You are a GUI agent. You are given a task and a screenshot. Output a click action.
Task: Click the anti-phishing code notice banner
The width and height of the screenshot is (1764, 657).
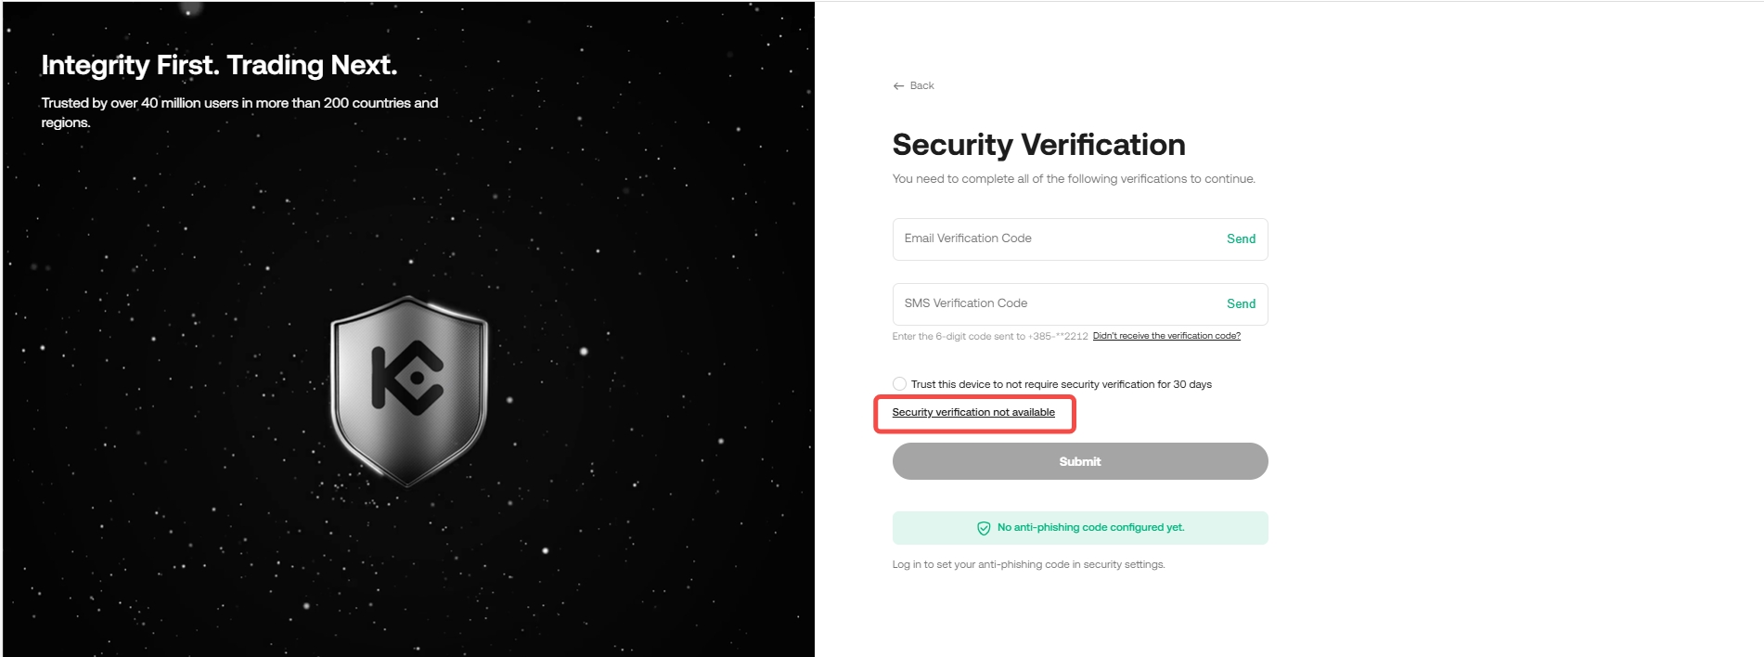(1079, 527)
